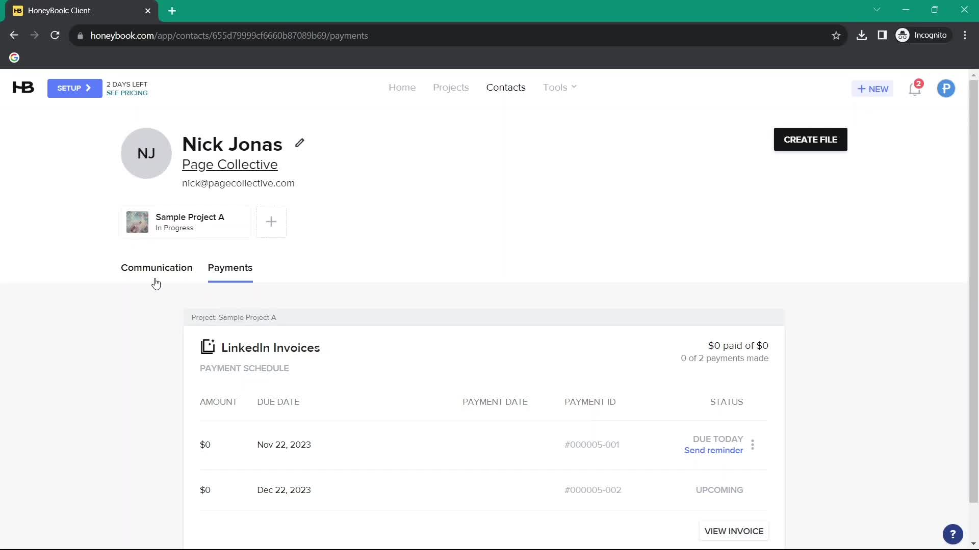Click the CREATE FILE button
This screenshot has width=979, height=550.
[x=810, y=140]
